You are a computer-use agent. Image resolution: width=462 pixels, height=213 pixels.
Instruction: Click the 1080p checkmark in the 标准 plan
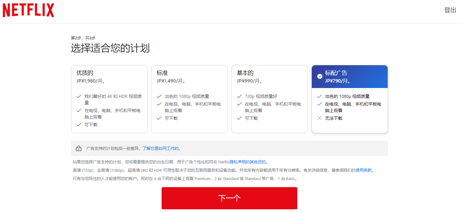point(159,96)
